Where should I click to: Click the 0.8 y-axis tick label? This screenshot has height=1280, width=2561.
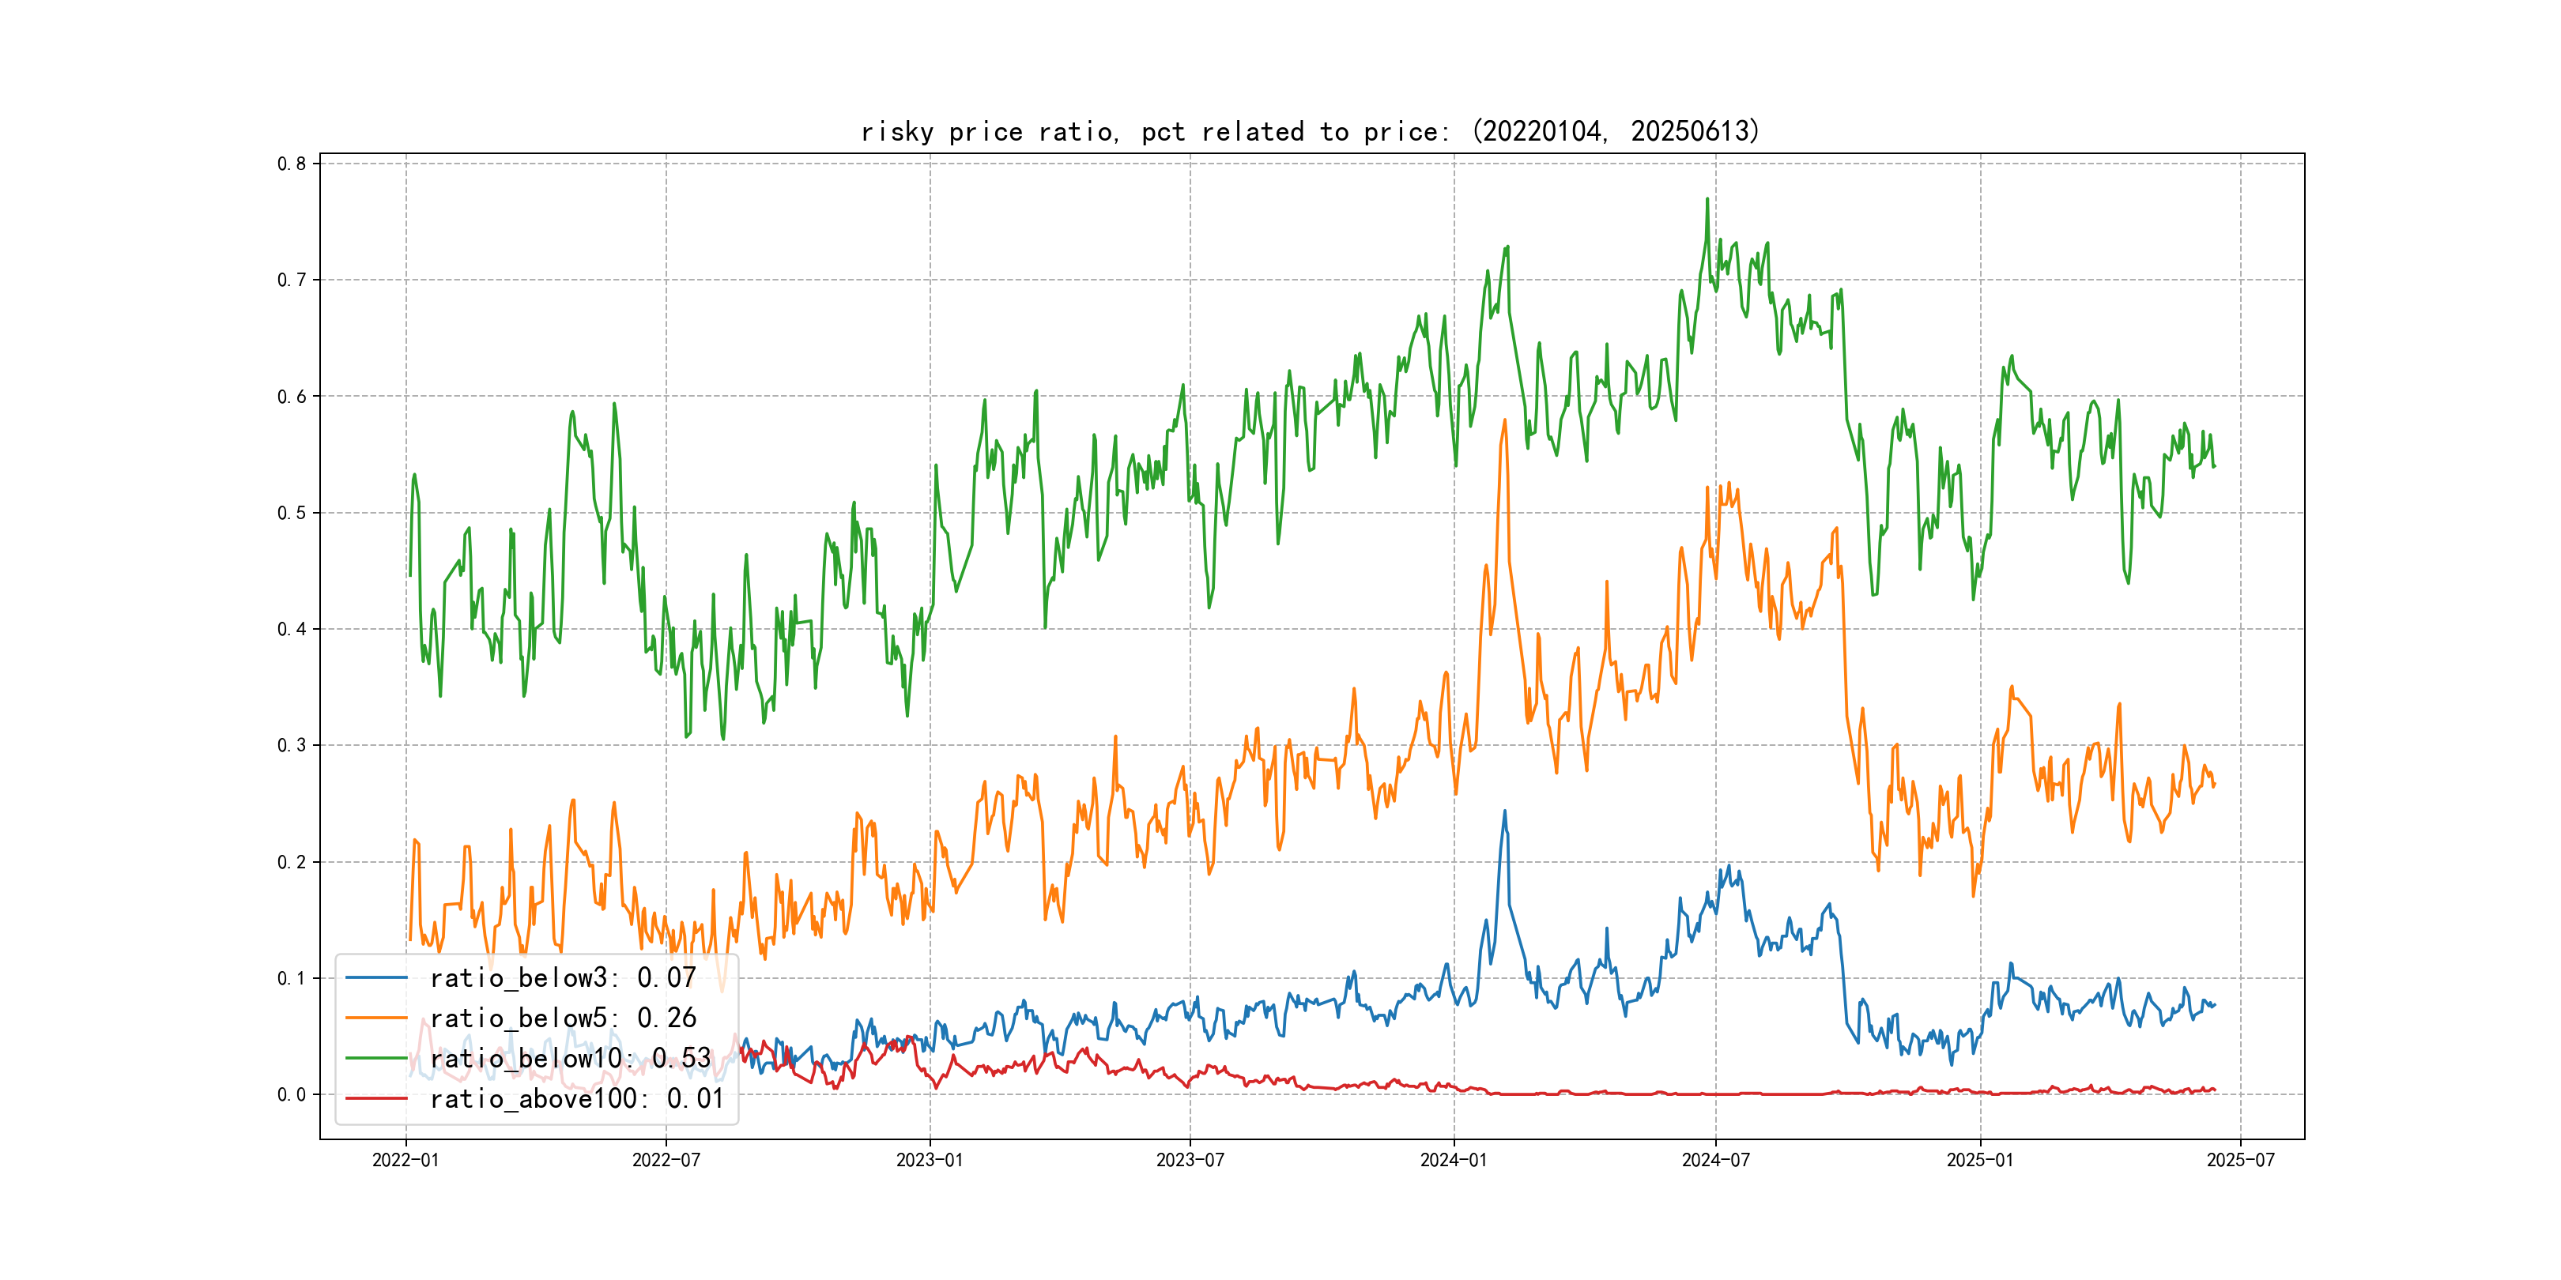click(292, 163)
